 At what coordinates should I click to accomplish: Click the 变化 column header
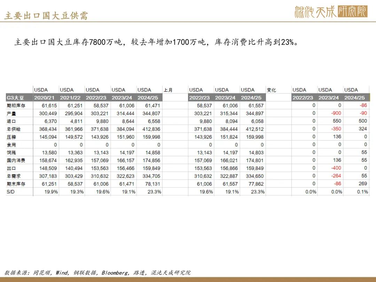point(272,90)
